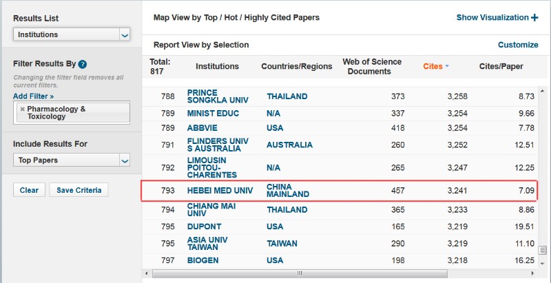Click the vertical scrollbar up arrow
This screenshot has height=283, width=551.
pos(543,91)
